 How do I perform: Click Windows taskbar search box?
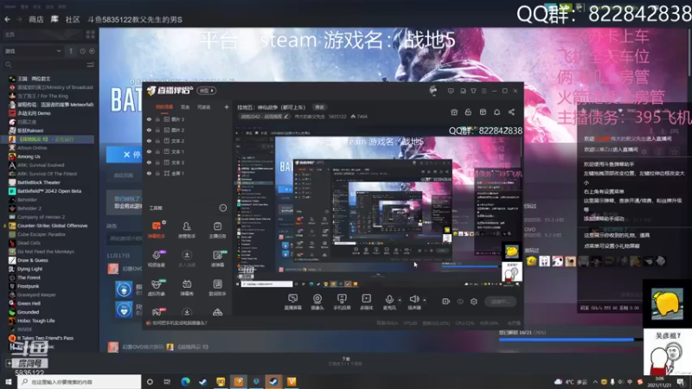(80, 382)
